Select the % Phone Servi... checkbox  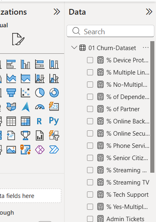[x=90, y=146]
